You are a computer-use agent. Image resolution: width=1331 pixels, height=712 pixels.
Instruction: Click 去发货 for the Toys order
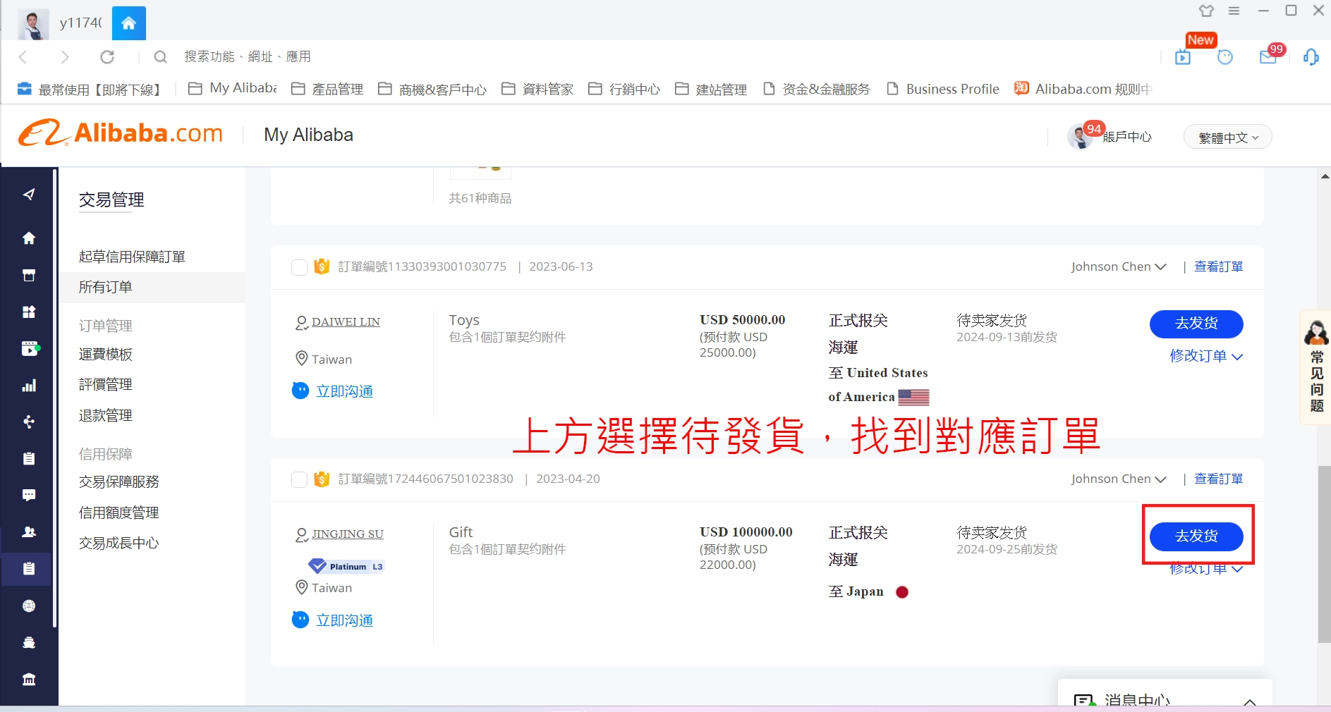1196,324
